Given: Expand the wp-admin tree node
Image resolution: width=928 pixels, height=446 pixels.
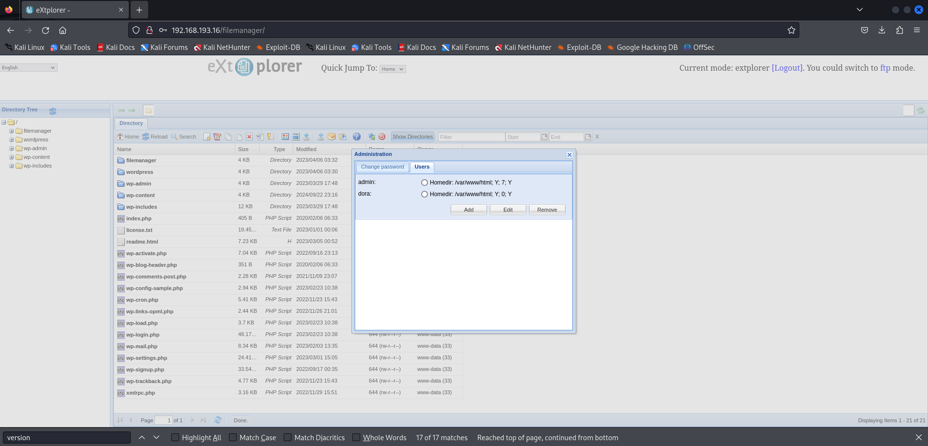Looking at the screenshot, I should click(11, 148).
